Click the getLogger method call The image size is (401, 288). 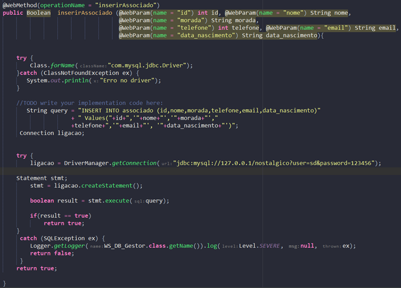69,246
